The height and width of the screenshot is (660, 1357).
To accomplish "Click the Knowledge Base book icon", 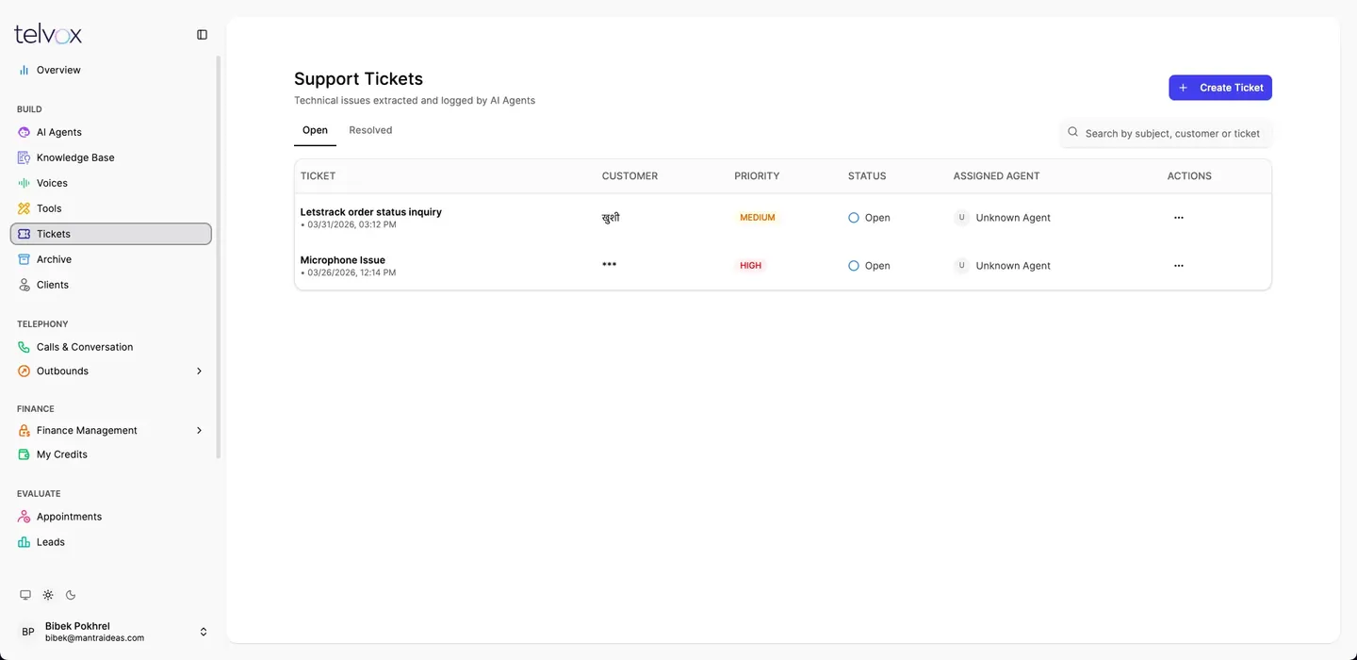I will (x=25, y=157).
